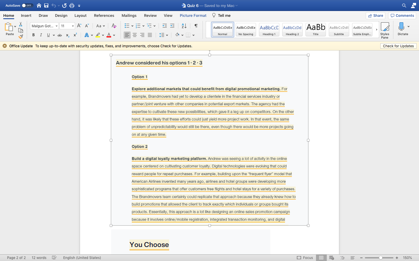Toggle center paragraph alignment
The image size is (419, 261).
point(135,35)
